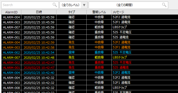Select ALARM-004 row at 10:42:32

[90, 78]
